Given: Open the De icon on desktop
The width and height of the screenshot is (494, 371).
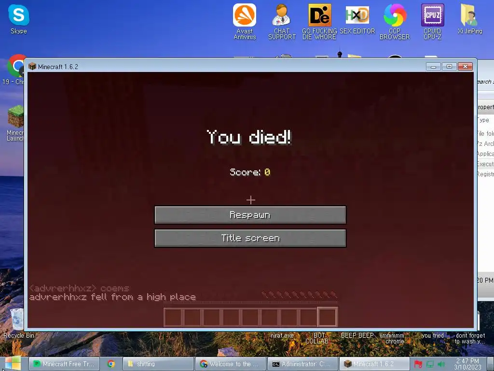Looking at the screenshot, I should coord(319,21).
